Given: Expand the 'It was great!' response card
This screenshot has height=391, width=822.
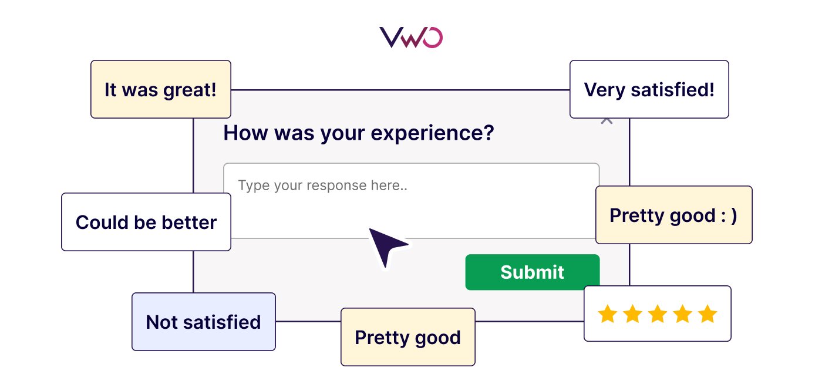Looking at the screenshot, I should [x=160, y=89].
